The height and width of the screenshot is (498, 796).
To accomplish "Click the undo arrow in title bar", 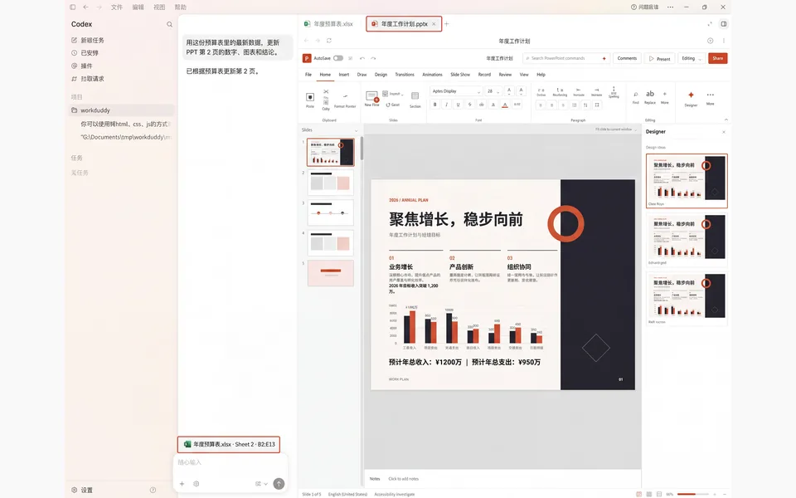I will point(362,58).
